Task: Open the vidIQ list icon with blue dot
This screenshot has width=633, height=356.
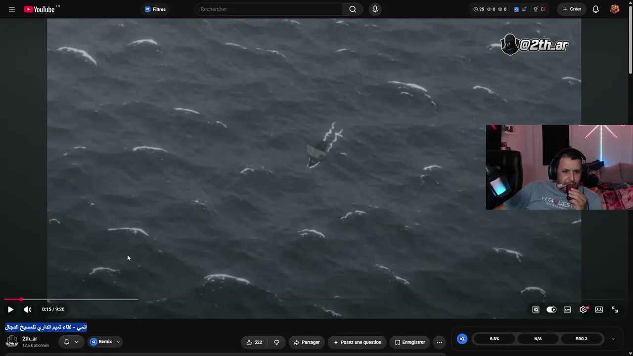Action: [524, 9]
